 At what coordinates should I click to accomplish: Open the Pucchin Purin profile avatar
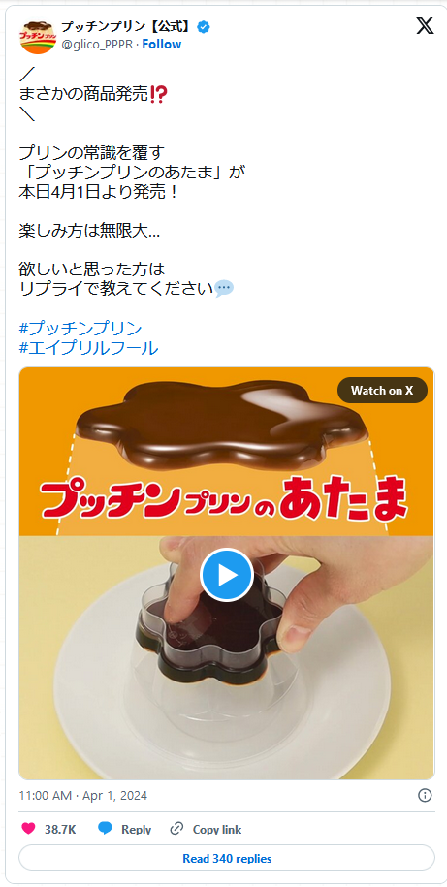point(38,36)
